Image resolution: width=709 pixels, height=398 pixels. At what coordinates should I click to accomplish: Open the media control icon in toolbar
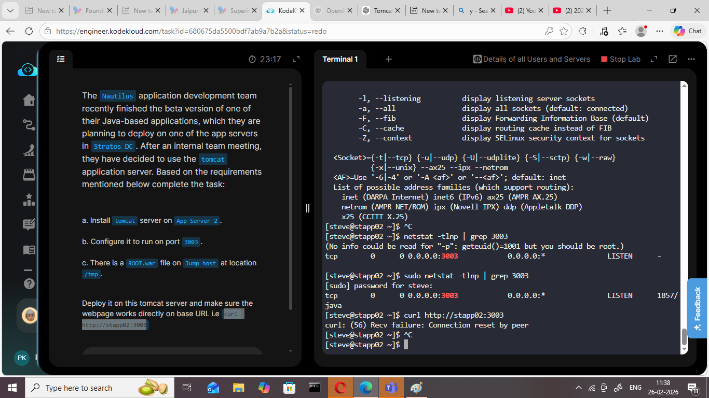tap(604, 31)
